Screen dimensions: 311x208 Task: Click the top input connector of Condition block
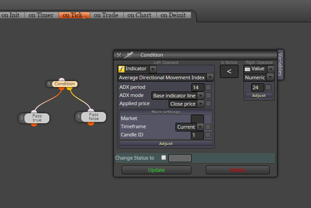coord(62,80)
